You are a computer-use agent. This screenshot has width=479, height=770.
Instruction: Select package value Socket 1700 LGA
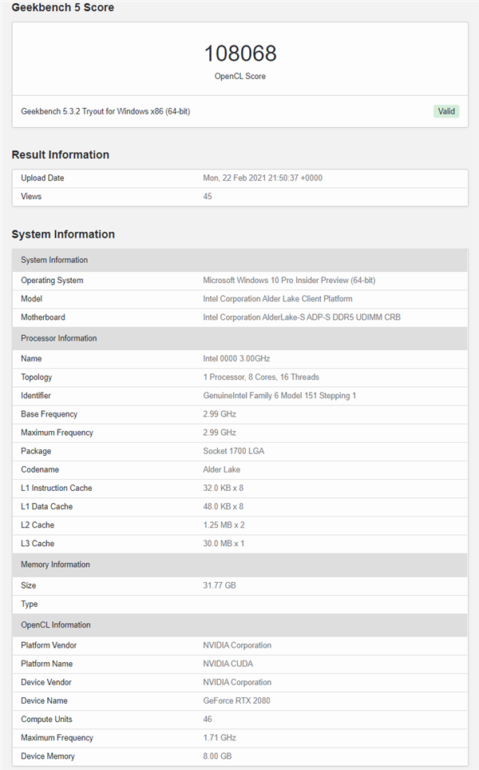(233, 451)
